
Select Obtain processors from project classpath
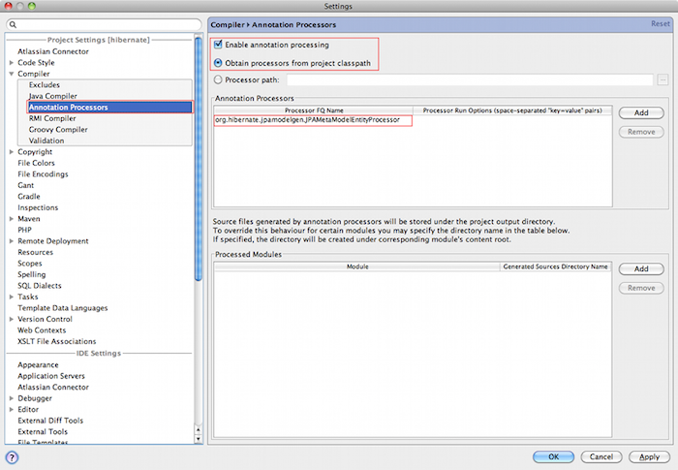(x=218, y=63)
